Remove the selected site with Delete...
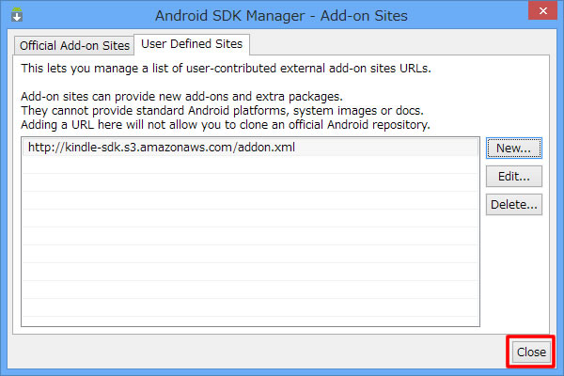 (513, 204)
